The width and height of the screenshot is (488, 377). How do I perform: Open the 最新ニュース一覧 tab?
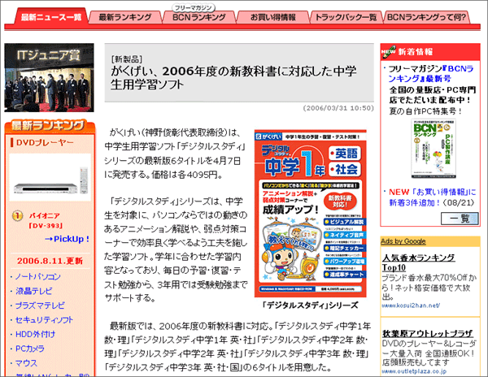point(51,17)
